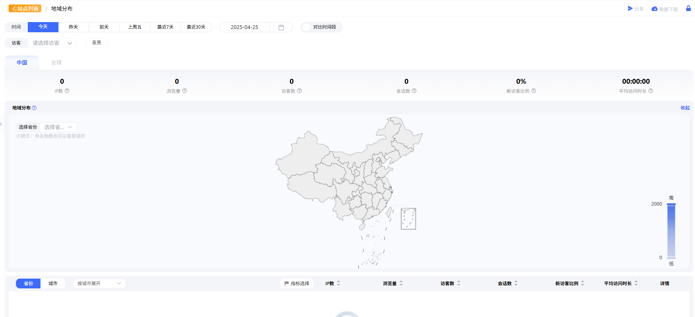
Task: Click the 详情 column header
Action: [665, 284]
